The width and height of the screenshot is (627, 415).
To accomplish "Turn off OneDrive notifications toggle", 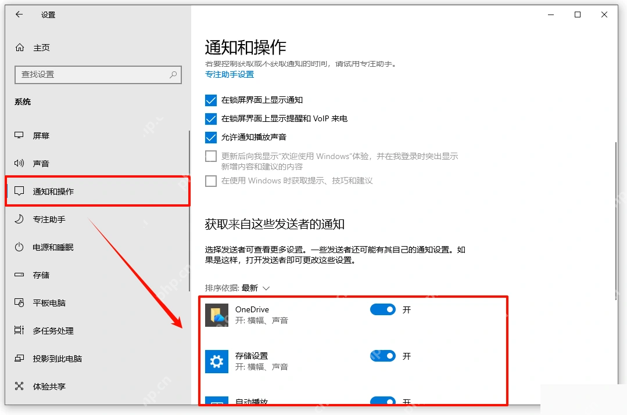I will [x=383, y=309].
